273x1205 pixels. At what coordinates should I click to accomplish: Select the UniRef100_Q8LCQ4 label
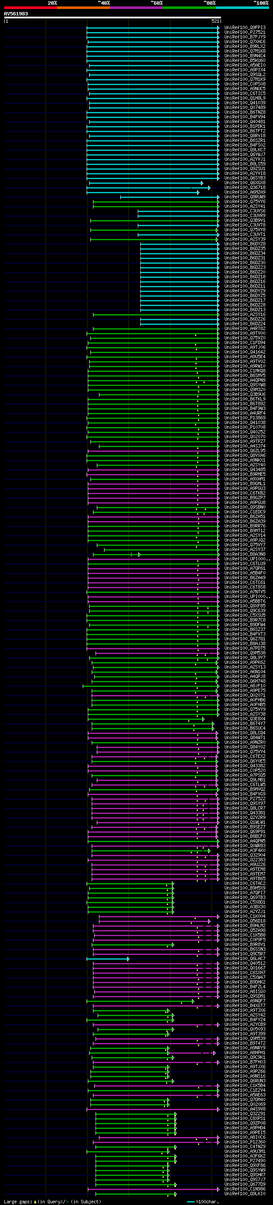[x=245, y=733]
